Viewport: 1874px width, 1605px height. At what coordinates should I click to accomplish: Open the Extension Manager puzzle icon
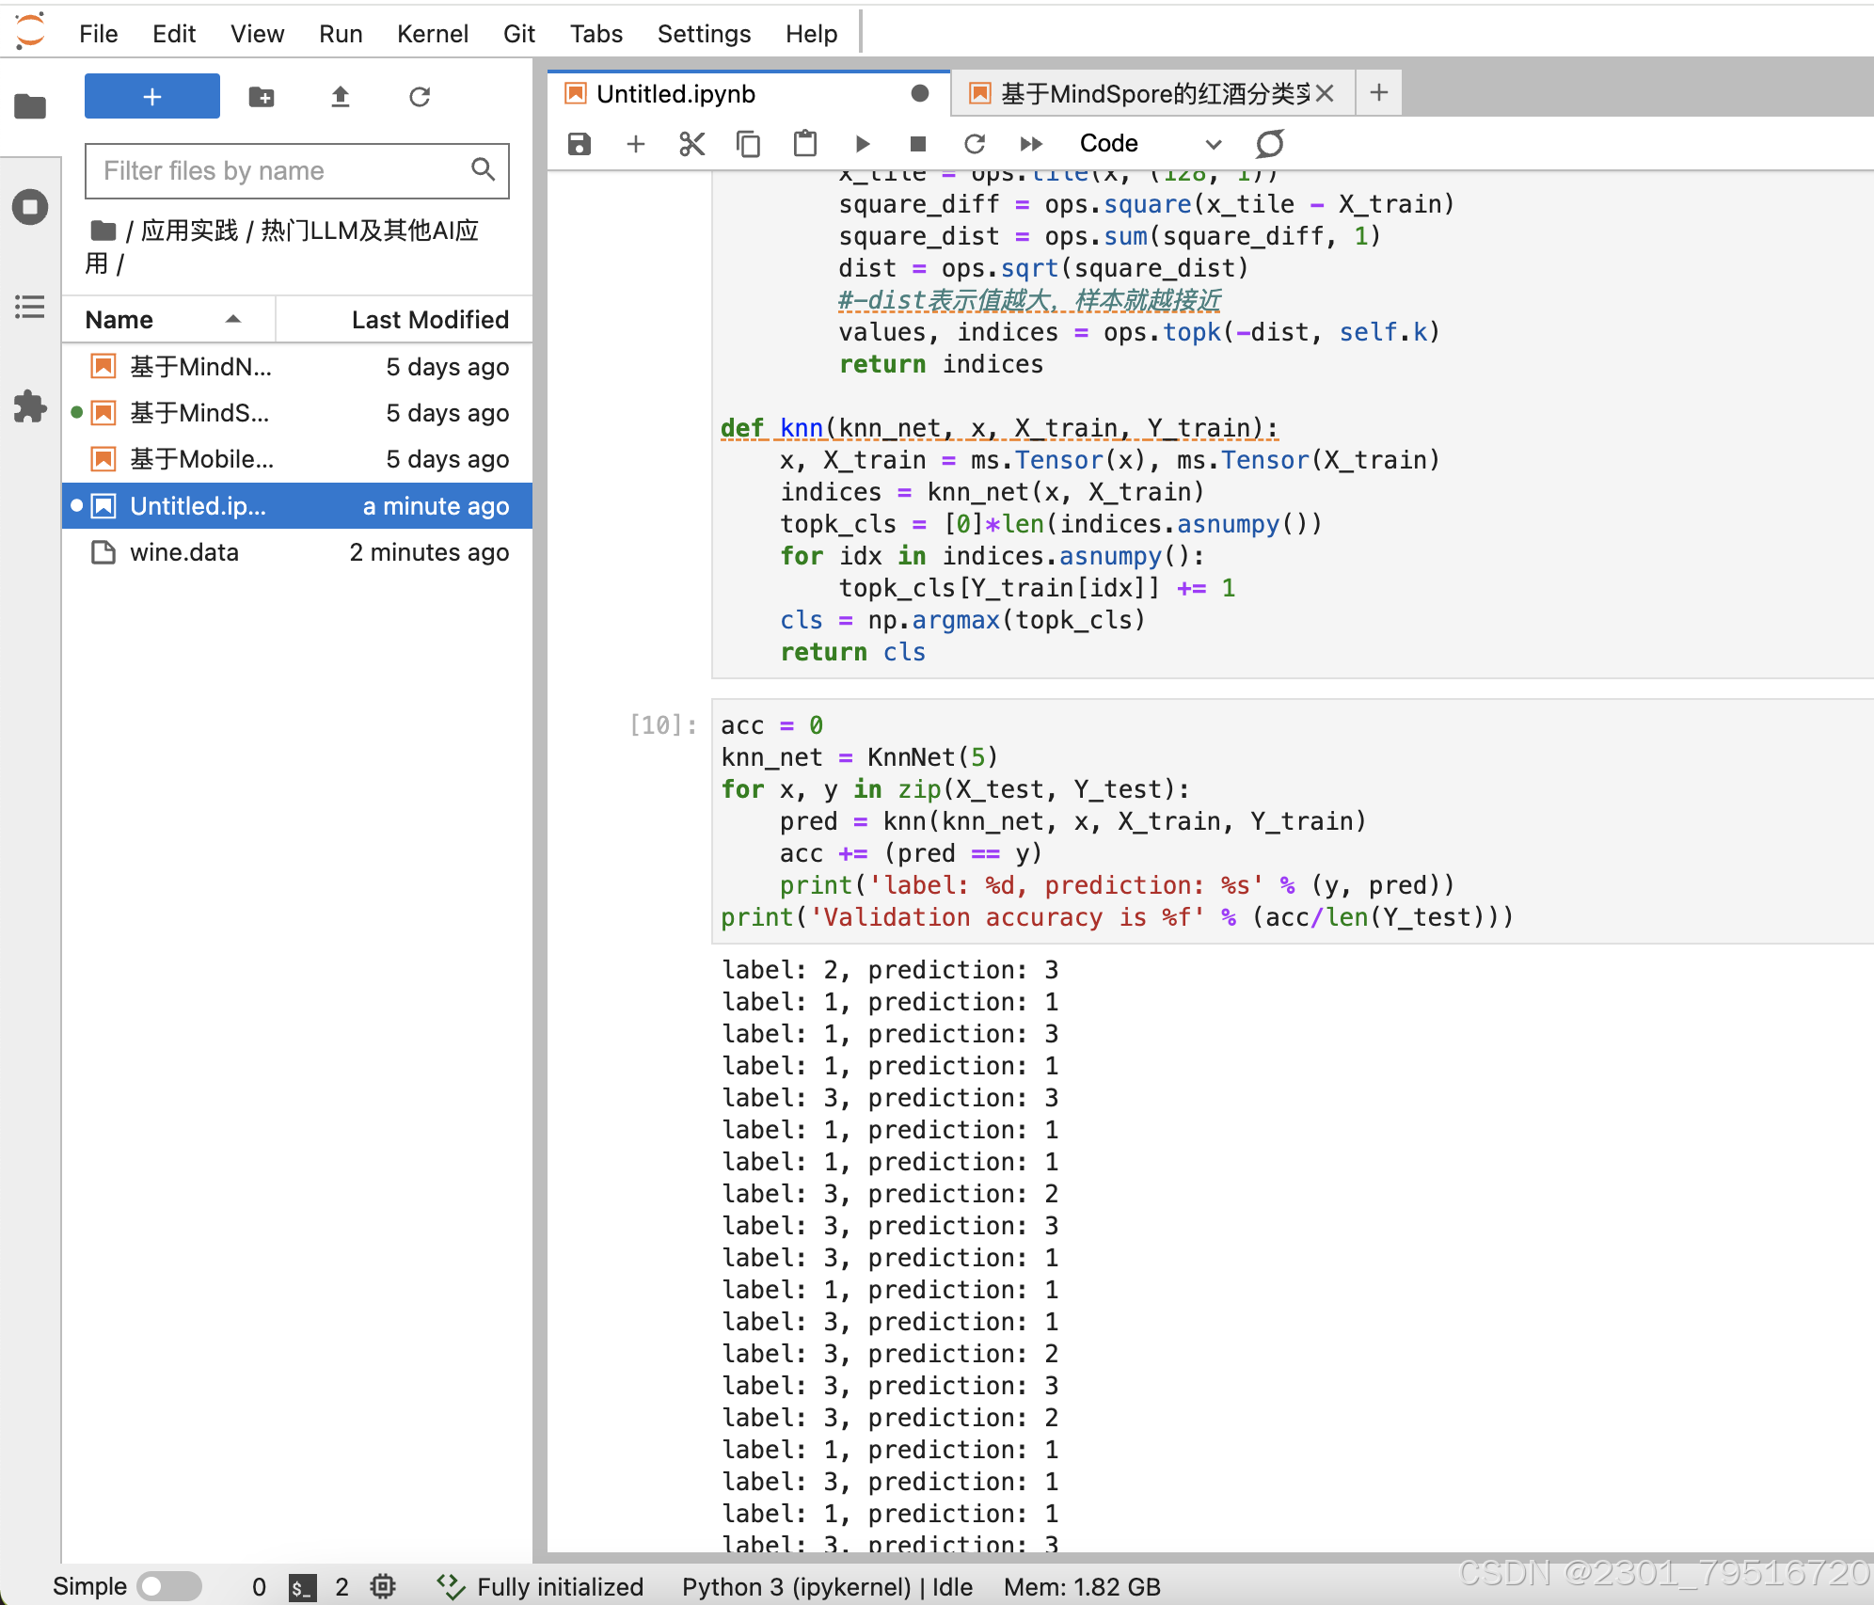tap(30, 406)
